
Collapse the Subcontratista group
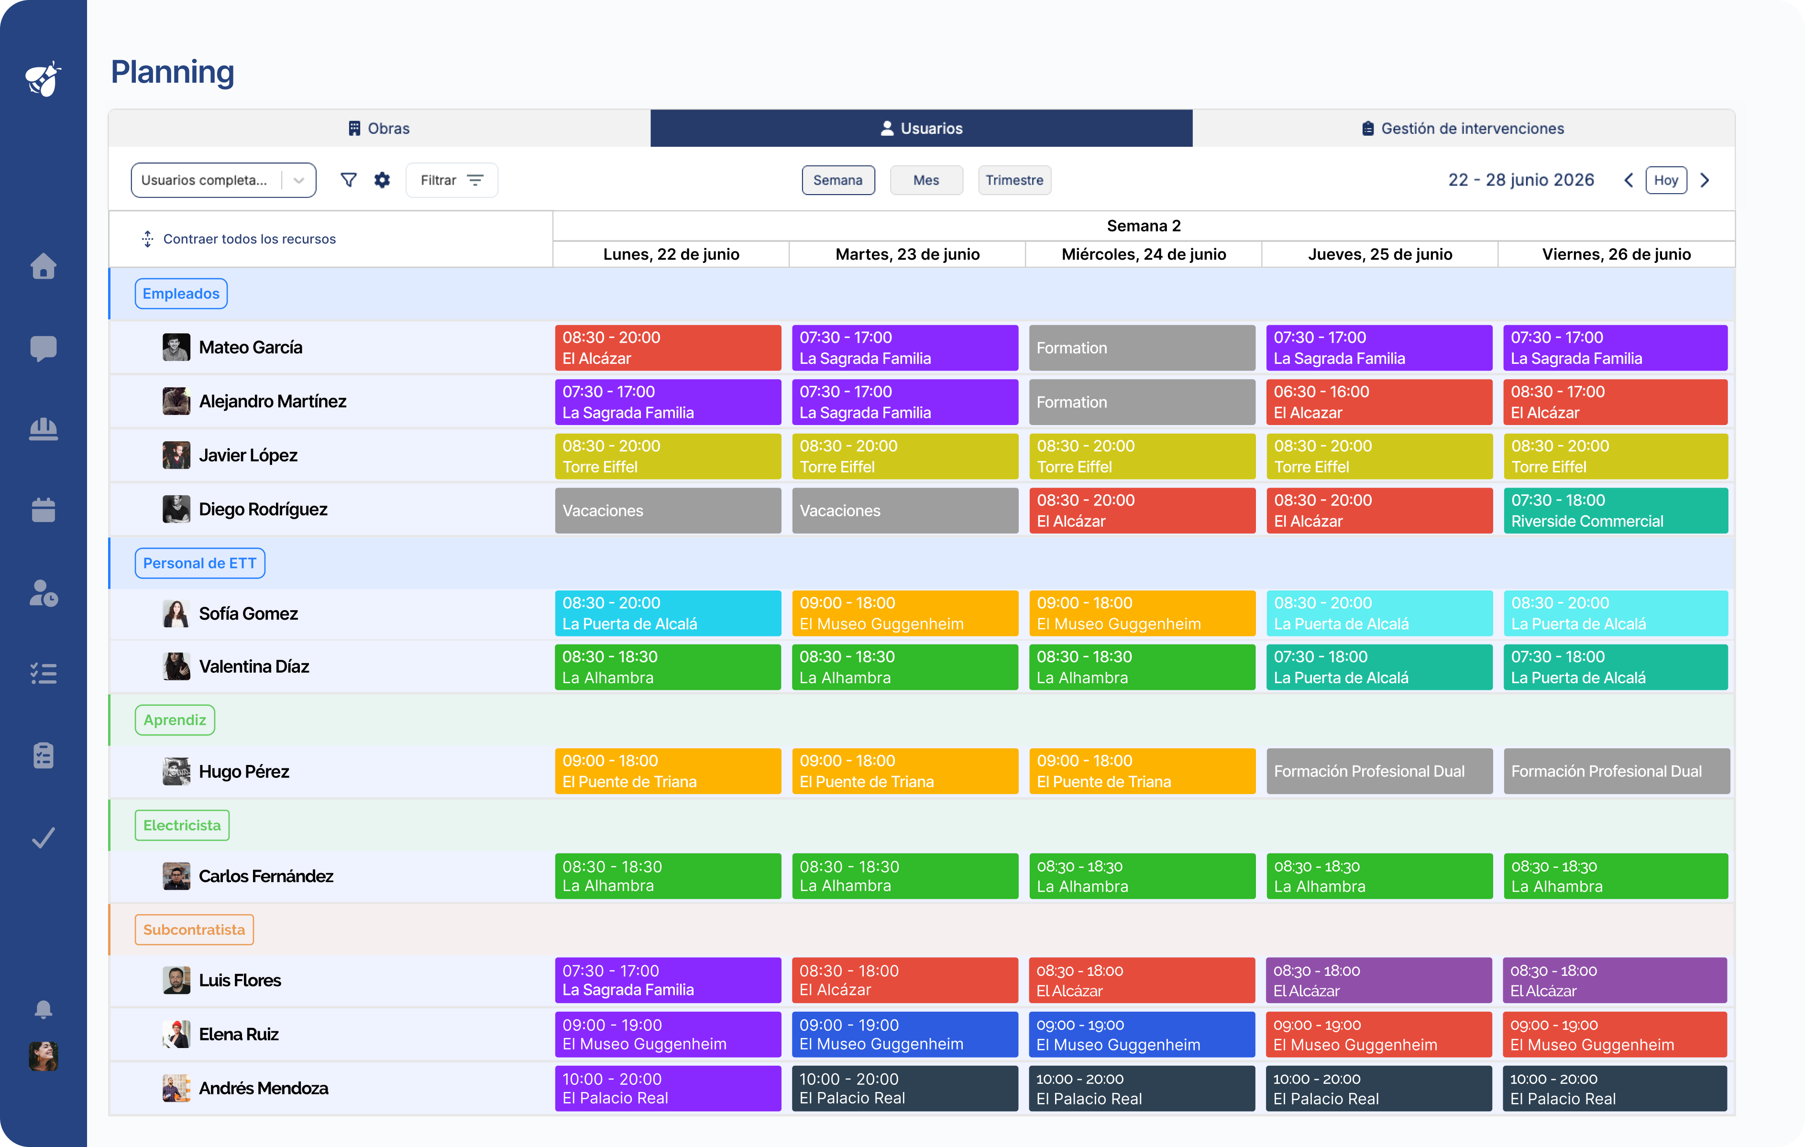click(194, 930)
